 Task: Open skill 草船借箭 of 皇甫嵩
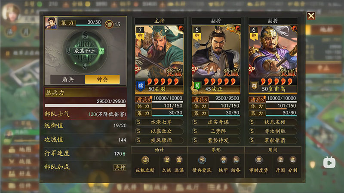tap(273, 140)
